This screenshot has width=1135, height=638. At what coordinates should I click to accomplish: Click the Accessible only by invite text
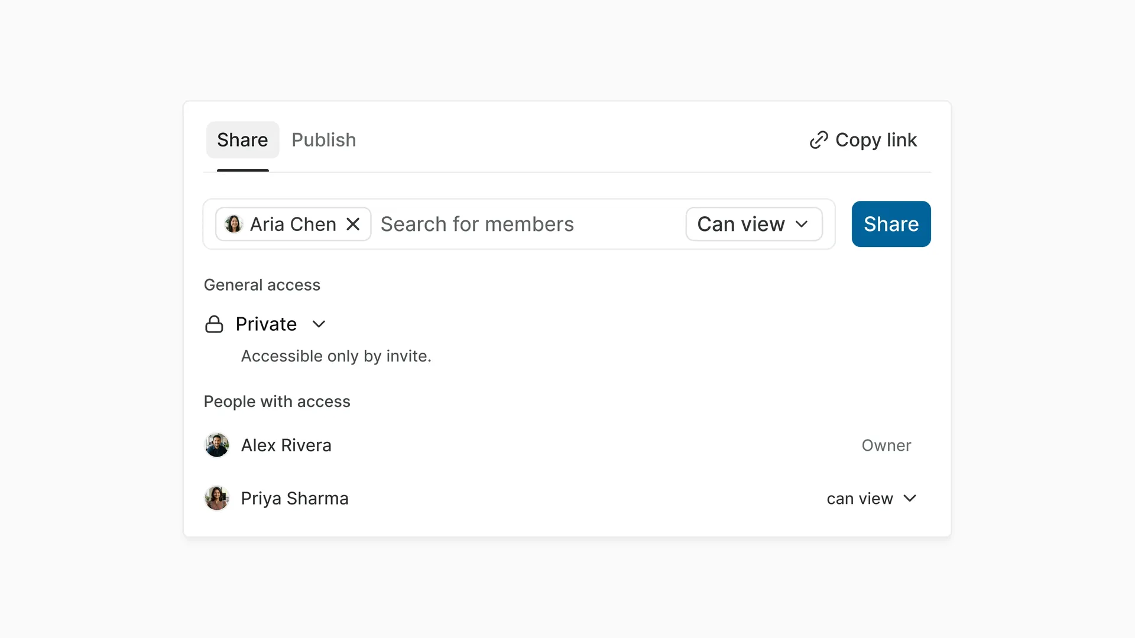336,356
